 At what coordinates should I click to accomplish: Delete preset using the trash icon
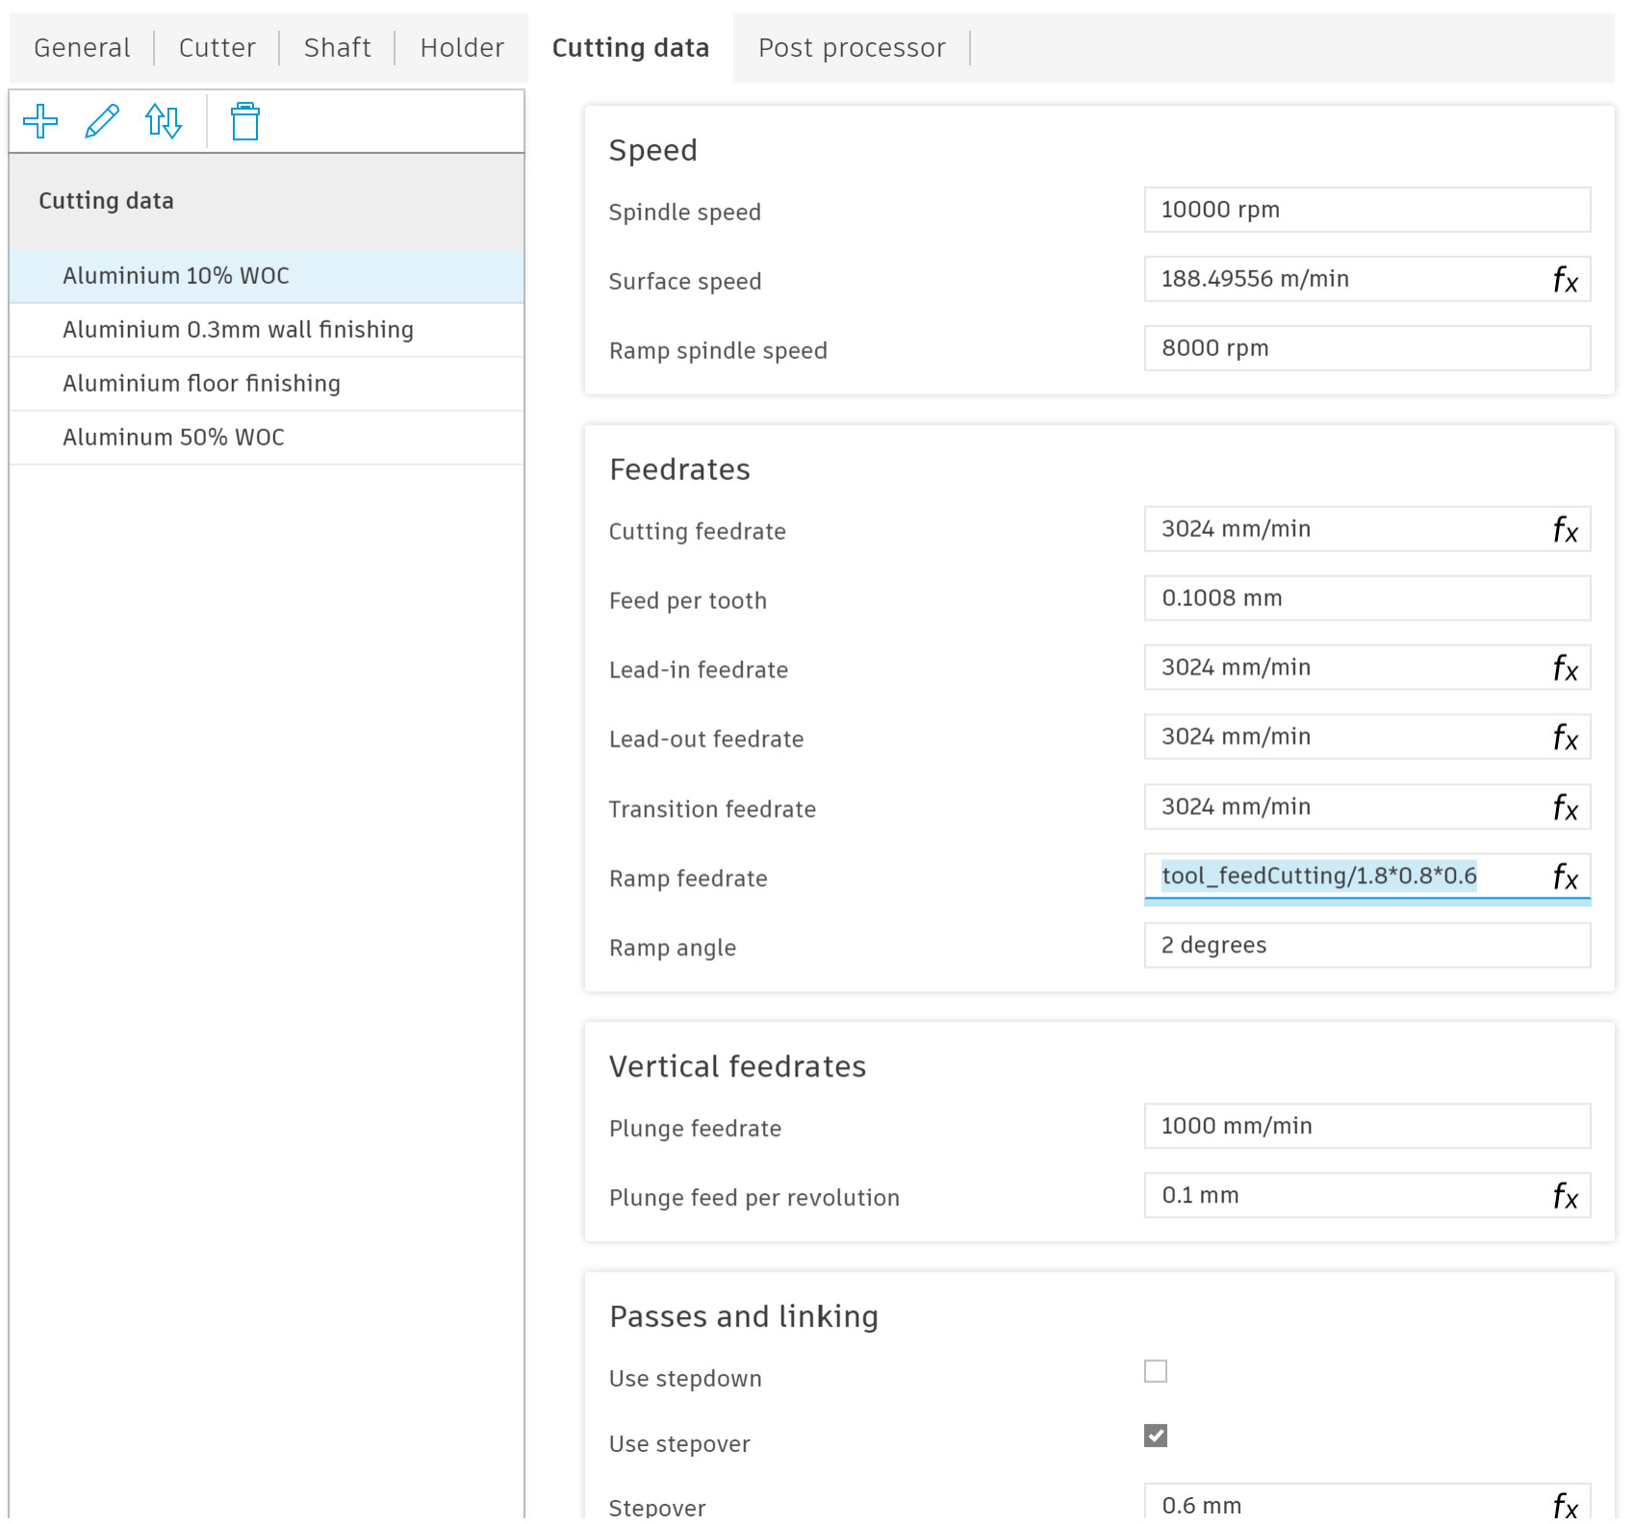pos(245,121)
